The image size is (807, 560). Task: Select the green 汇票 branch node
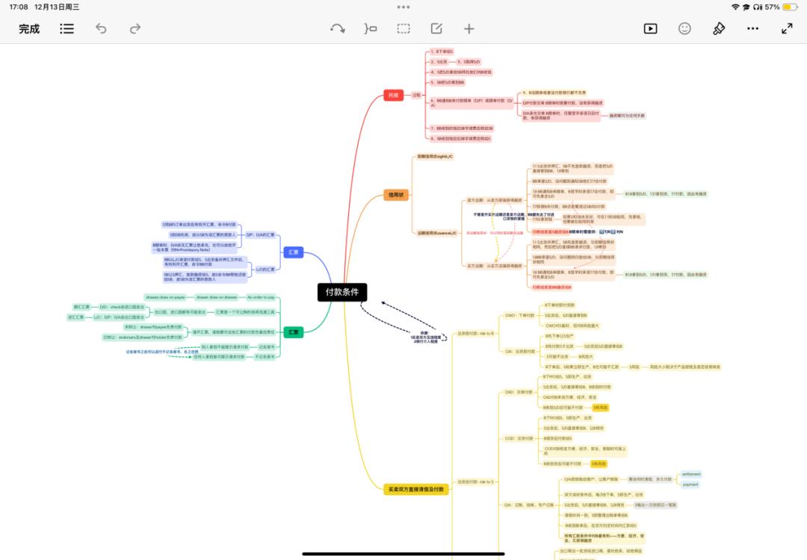294,332
